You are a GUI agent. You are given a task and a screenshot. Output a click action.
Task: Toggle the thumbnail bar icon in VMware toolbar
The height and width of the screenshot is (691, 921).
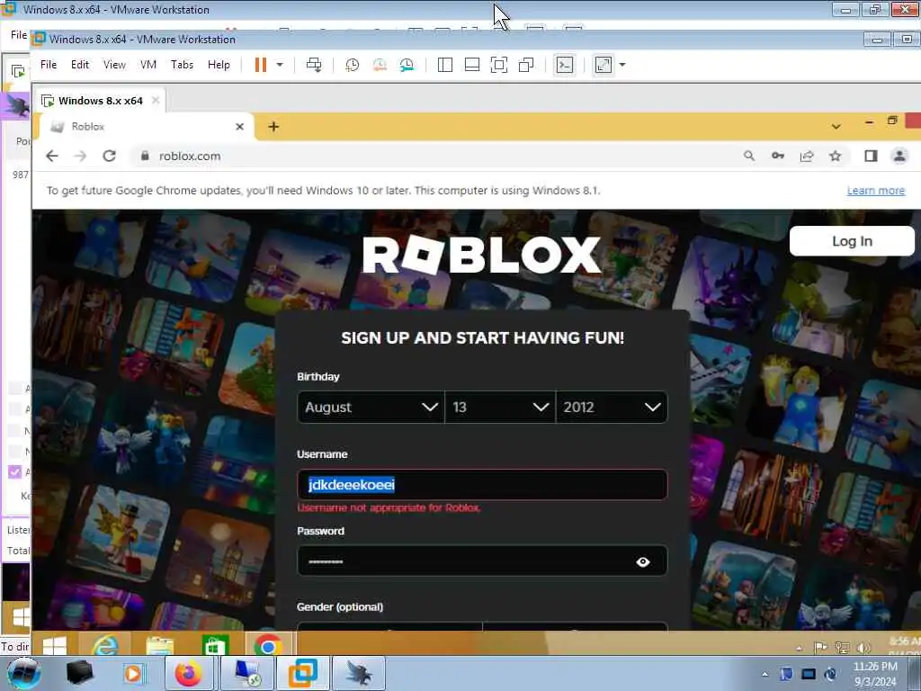(x=471, y=65)
